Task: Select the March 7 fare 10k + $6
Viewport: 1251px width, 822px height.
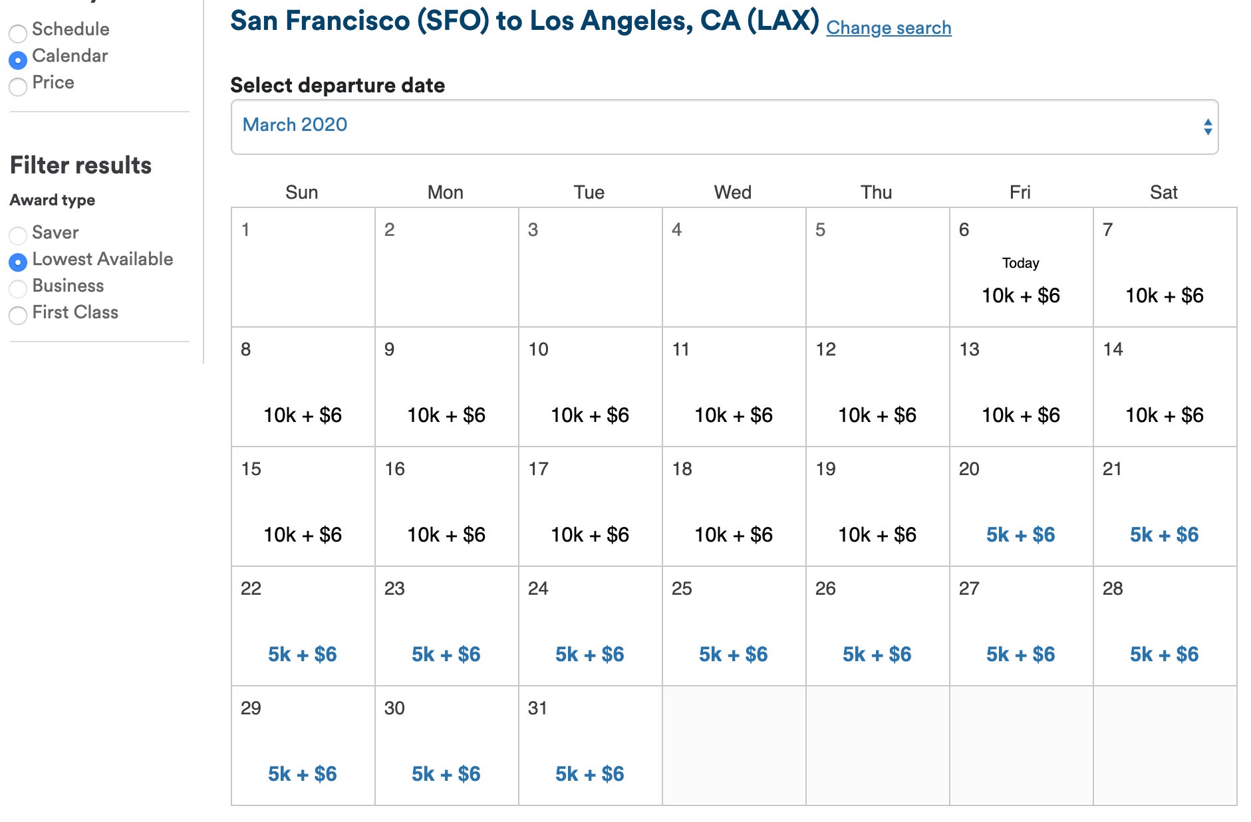Action: pyautogui.click(x=1164, y=296)
